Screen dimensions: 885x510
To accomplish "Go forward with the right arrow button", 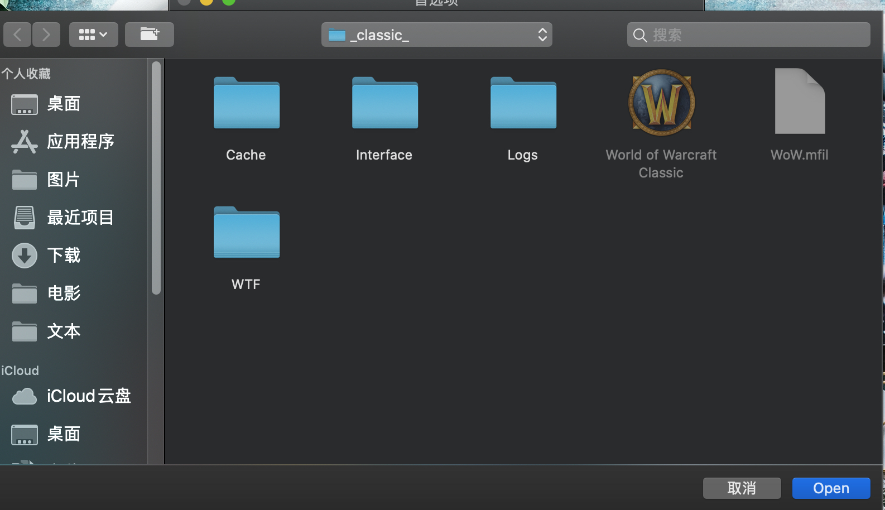I will [46, 35].
